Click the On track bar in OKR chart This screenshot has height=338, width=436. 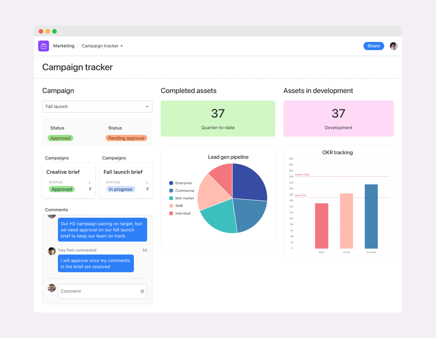[371, 216]
